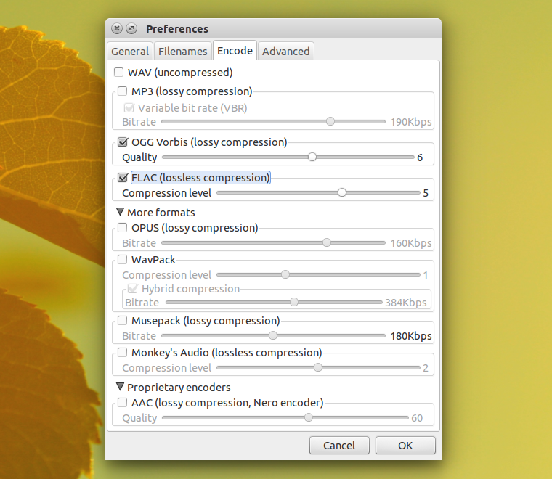Click the MP3 Bitrate slider handle
Image resolution: width=552 pixels, height=479 pixels.
330,121
